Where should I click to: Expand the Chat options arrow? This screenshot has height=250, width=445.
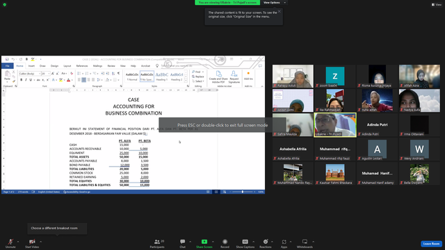[x=190, y=242]
